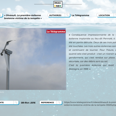Viewport: 116px width, 116px height.
Task: Click the magnifier icon next to AUTHOR(S)
Action: [67, 15]
